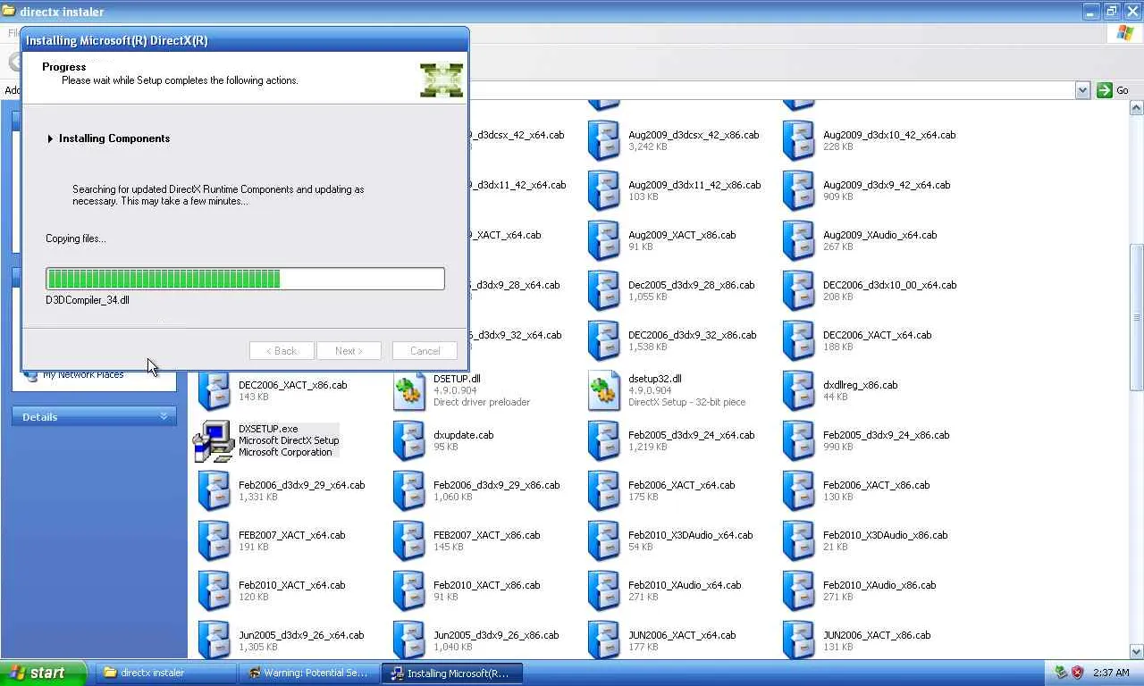Click the Jun2005_d3dx9_26_x64.cab file name
The image size is (1144, 686).
[x=301, y=635]
